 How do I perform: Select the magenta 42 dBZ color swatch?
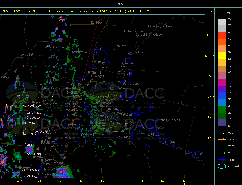(x=222, y=82)
